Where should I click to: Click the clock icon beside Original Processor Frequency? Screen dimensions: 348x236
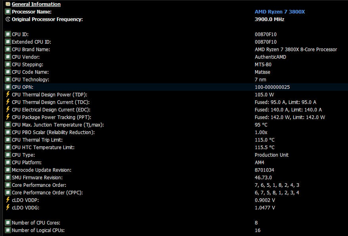tap(8, 19)
